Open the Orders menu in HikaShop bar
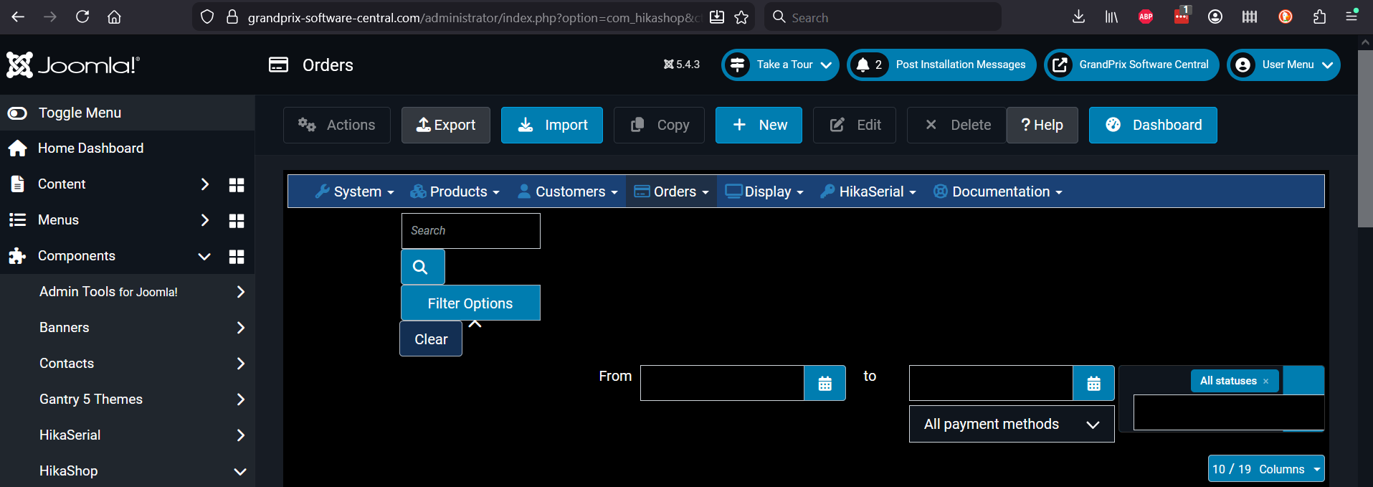 pos(672,192)
